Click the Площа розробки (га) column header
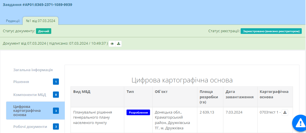306x133 pixels. coord(209,97)
